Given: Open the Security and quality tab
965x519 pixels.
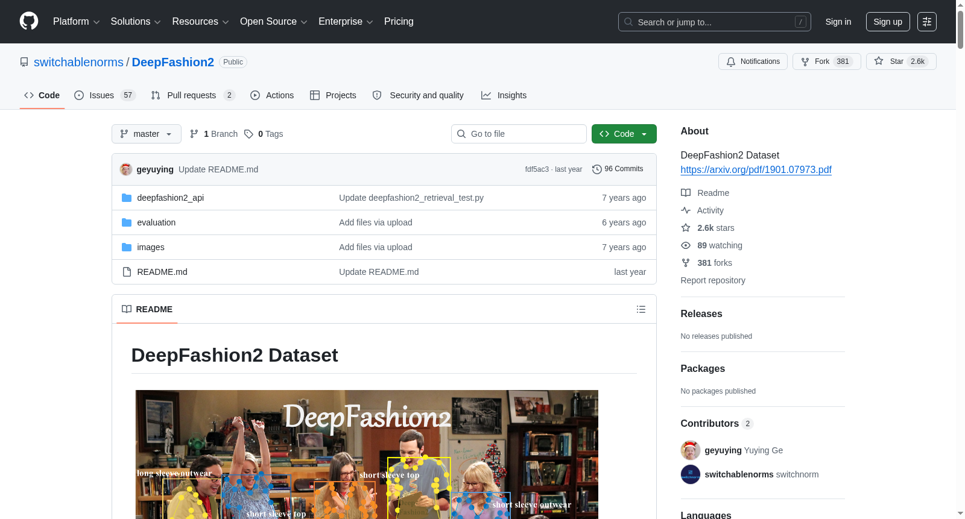Looking at the screenshot, I should [x=418, y=95].
